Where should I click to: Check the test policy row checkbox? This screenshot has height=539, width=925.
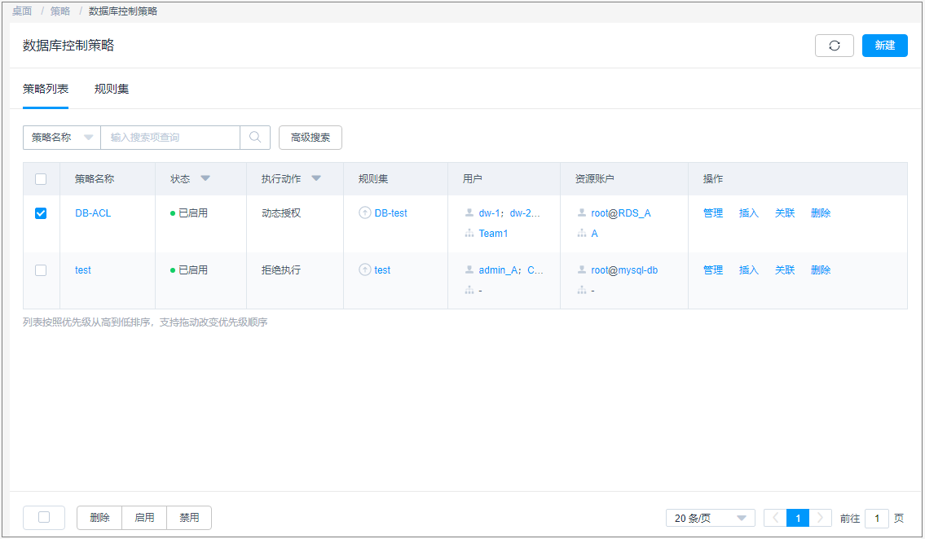[x=41, y=270]
